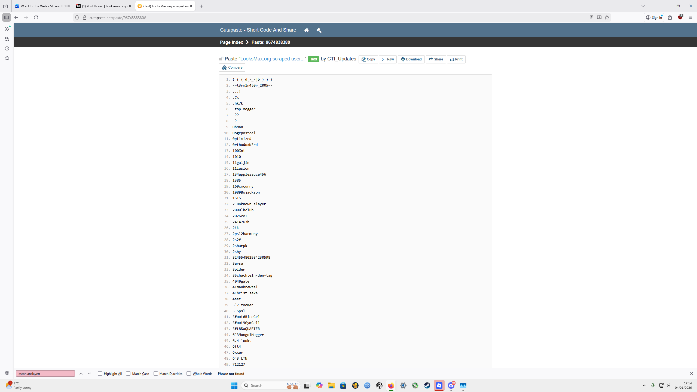Image resolution: width=697 pixels, height=392 pixels.
Task: Click the Raw paste button
Action: 388,59
